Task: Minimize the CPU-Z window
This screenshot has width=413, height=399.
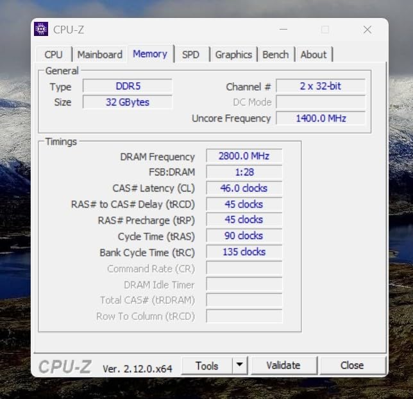Action: pyautogui.click(x=283, y=29)
